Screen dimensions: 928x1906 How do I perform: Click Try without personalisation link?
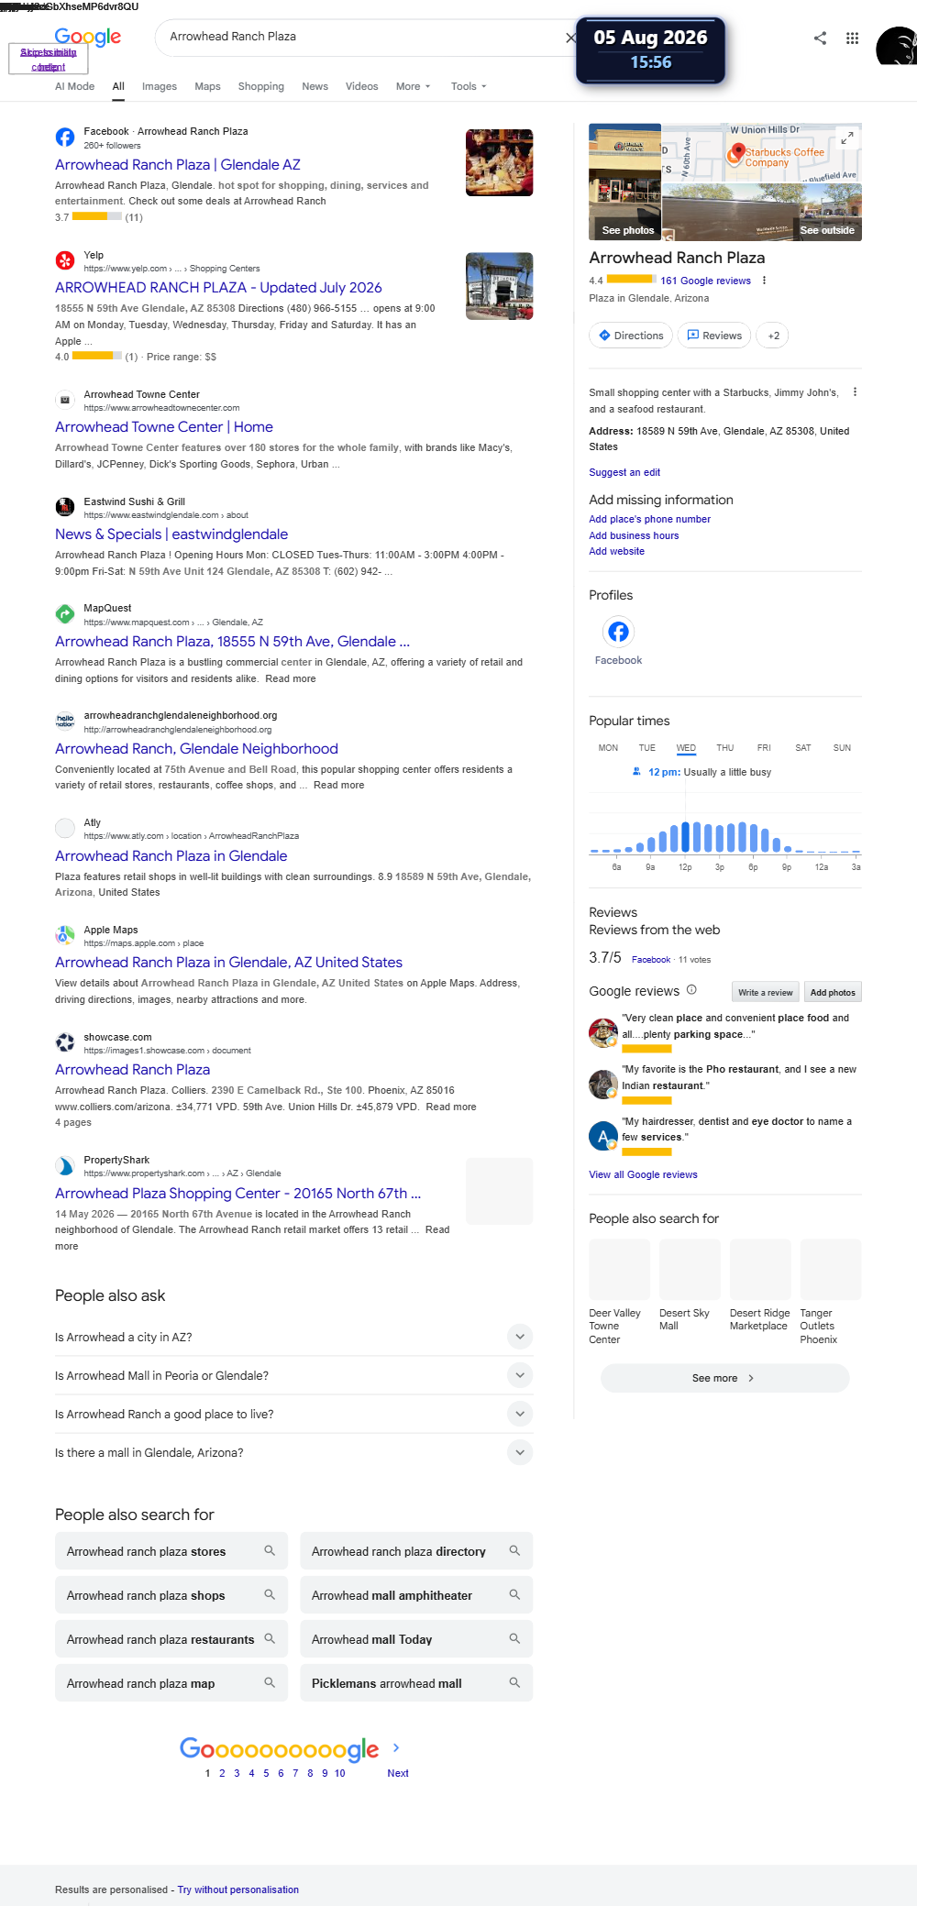point(238,1889)
